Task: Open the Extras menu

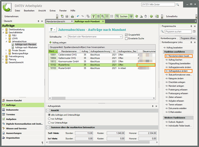Action: pyautogui.click(x=53, y=11)
